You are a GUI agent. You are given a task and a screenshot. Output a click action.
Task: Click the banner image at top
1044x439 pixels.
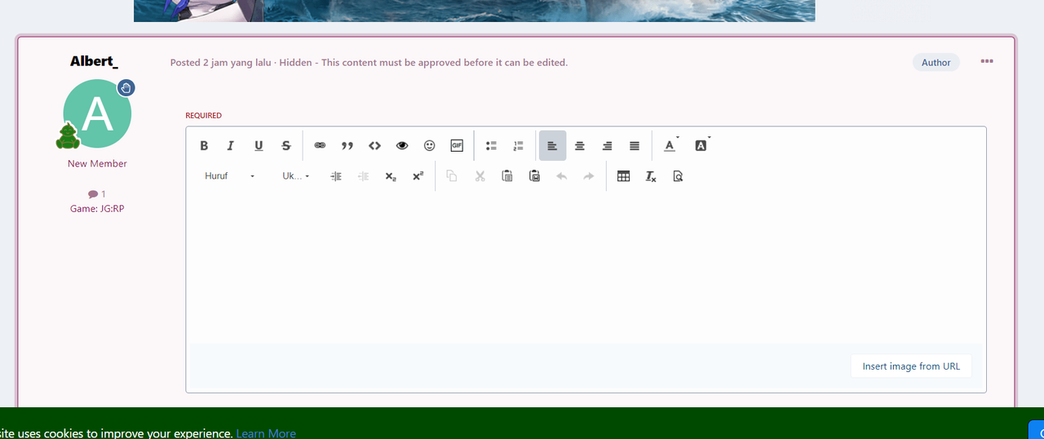point(474,11)
